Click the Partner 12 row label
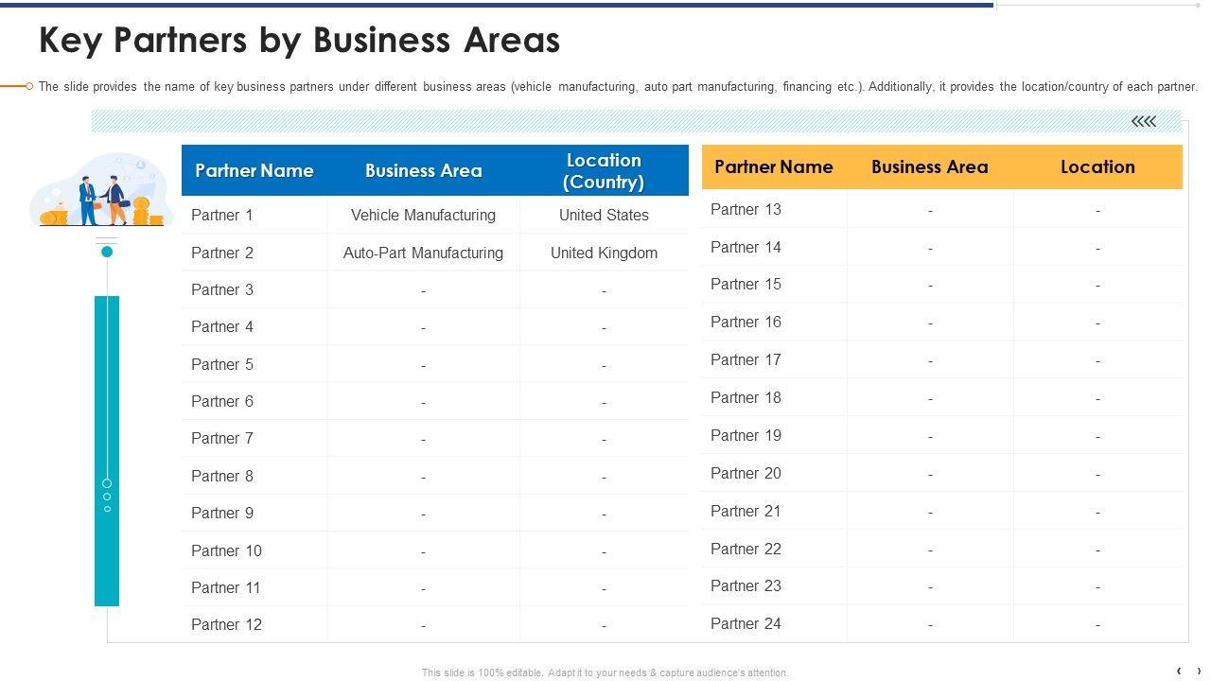This screenshot has width=1211, height=681. click(226, 624)
